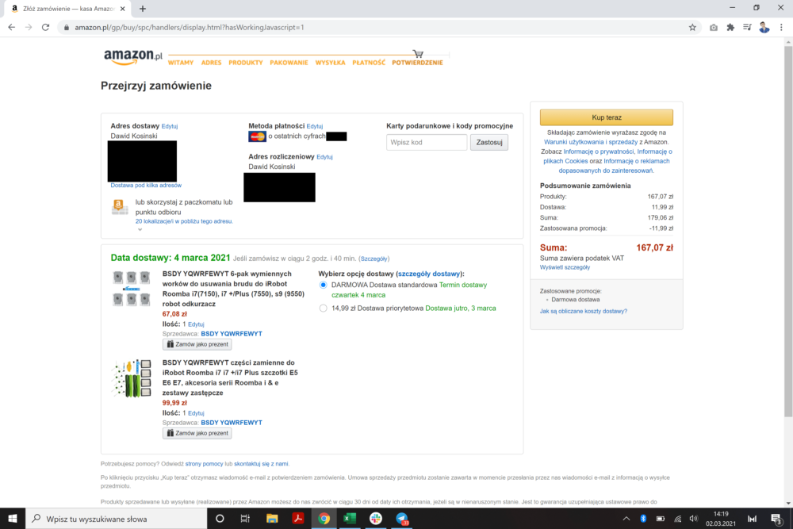The width and height of the screenshot is (793, 529).
Task: Open Cortana circle in taskbar
Action: (220, 519)
